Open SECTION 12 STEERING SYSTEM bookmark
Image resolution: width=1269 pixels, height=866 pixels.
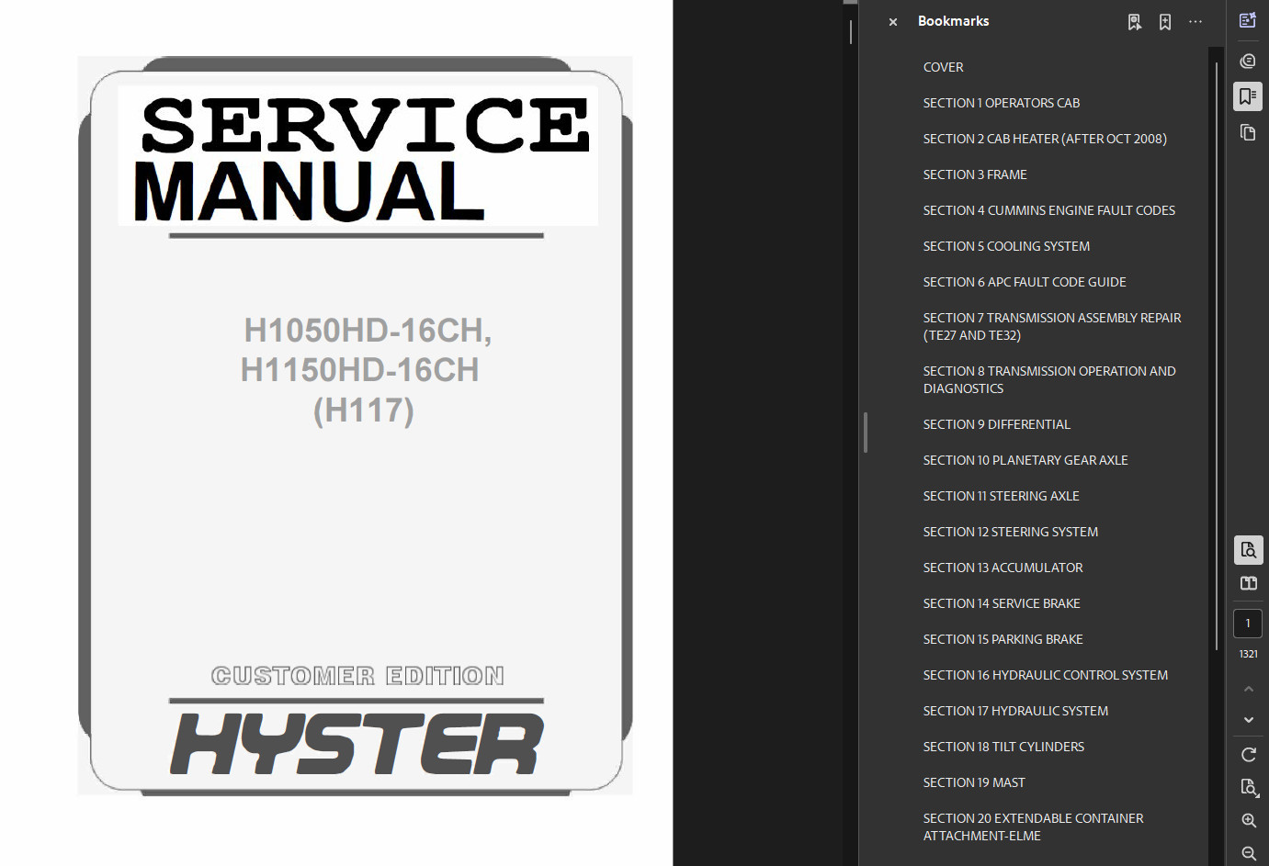coord(1010,532)
